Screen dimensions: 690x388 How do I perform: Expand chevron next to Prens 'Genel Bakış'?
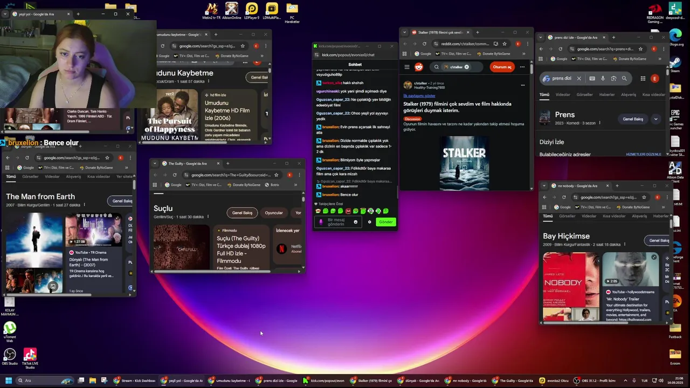[655, 119]
